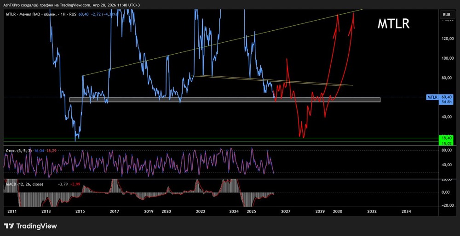
Task: Click the 2022 year on time axis
Action: pos(201,211)
